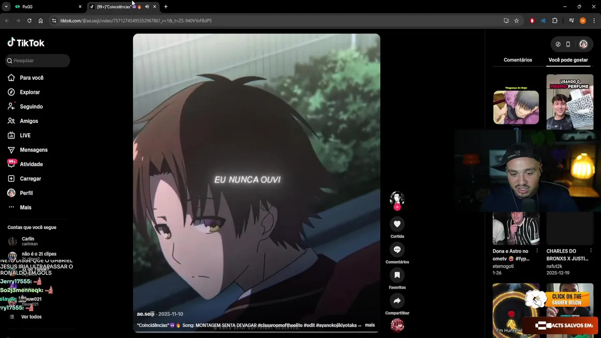This screenshot has width=601, height=338.
Task: Open Dona e Astro video thumbnail
Action: pos(516,228)
